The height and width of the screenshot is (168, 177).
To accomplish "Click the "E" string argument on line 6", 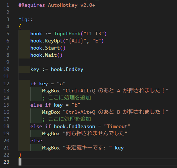I will coord(97,41).
